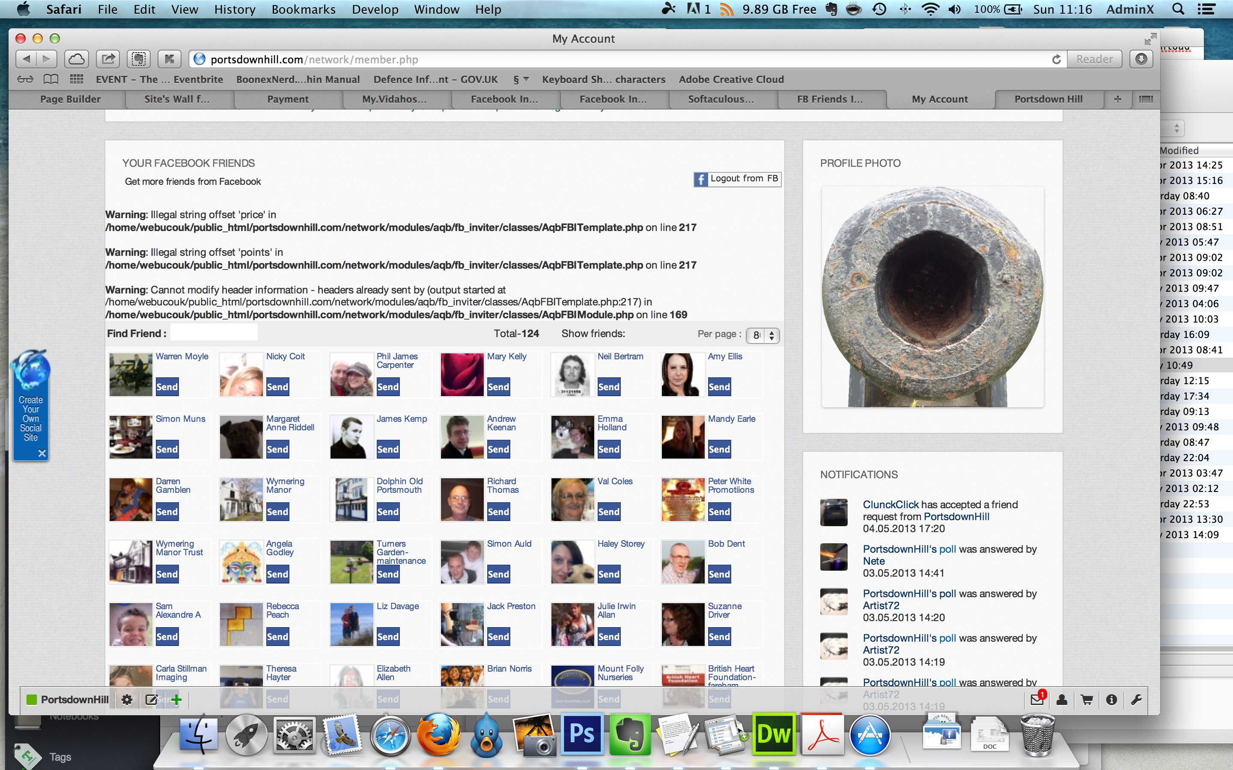Expand the § bookmarks folder dropdown
The image size is (1233, 770).
(x=521, y=80)
